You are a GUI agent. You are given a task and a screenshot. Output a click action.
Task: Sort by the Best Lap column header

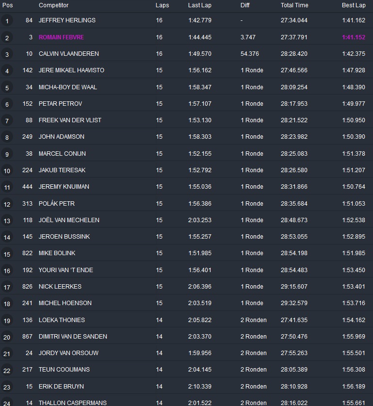tap(353, 5)
